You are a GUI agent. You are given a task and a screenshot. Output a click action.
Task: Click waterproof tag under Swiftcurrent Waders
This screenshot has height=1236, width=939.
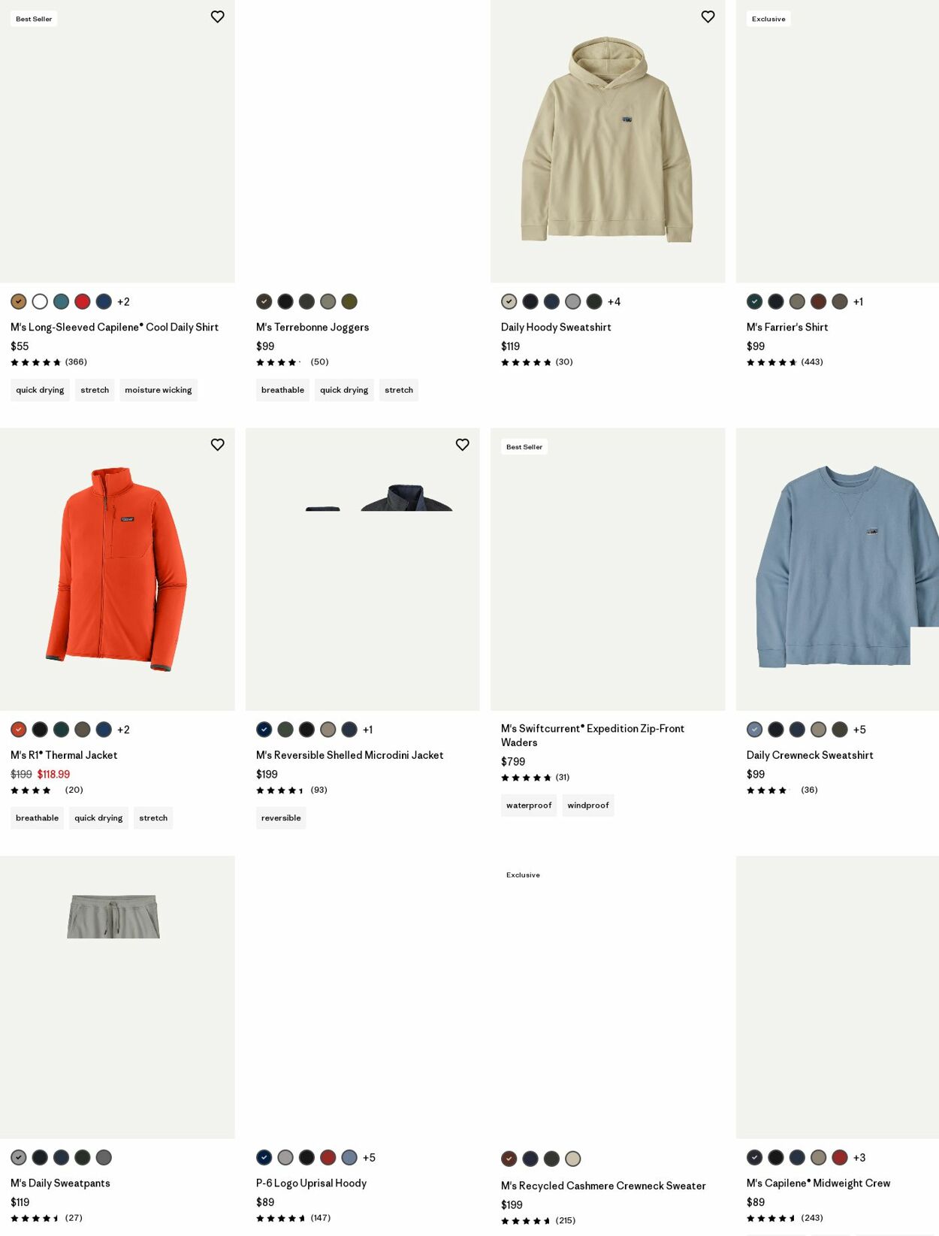click(x=529, y=805)
